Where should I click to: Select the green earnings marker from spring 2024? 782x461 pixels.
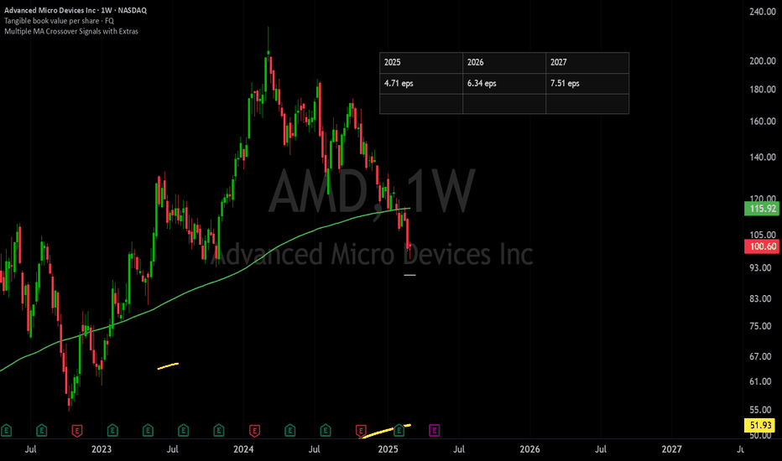pos(289,430)
